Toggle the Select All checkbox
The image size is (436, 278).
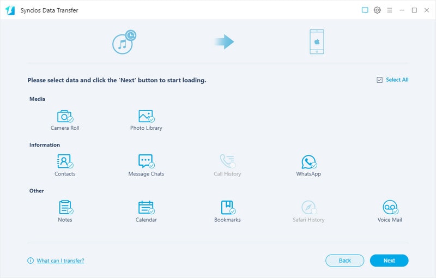point(379,80)
